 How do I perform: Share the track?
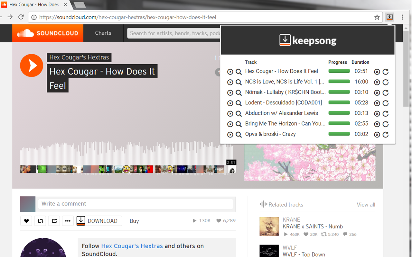point(54,221)
